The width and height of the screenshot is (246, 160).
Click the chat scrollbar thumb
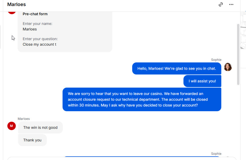(x=238, y=54)
